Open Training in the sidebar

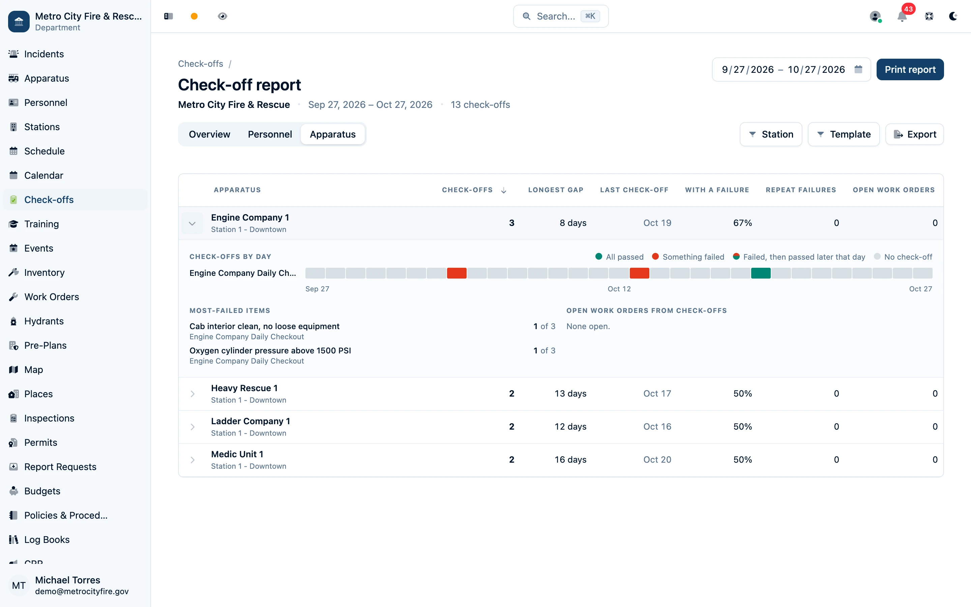pos(75,224)
